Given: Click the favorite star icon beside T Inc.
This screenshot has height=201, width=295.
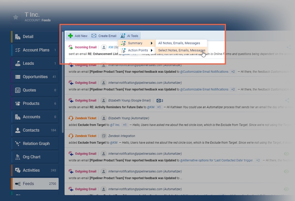Looking at the screenshot, I should (x=16, y=17).
